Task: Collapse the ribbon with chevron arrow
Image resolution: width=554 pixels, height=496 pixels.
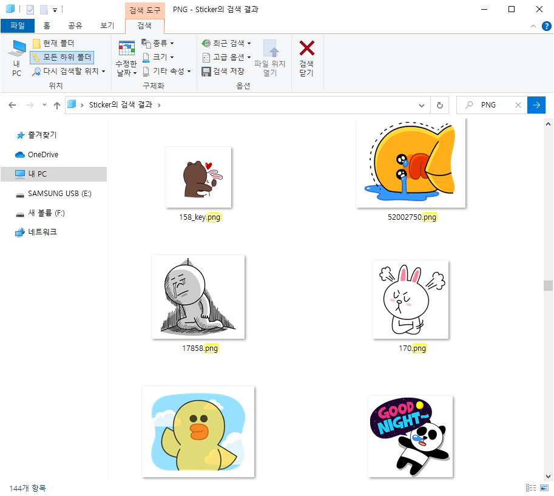Action: (x=533, y=26)
